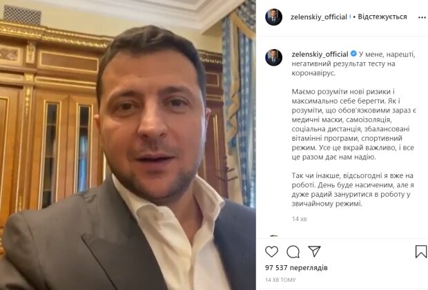Click the final caption paragraph about звичайному режимі
Viewport: 428px width, 290px height.
[x=353, y=189]
